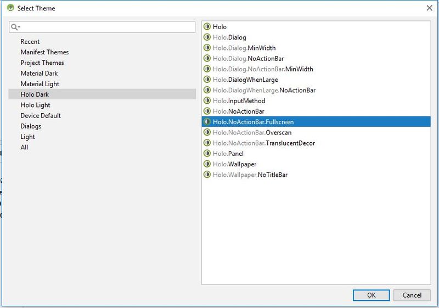Choose the Holo.Wallpaper.NoTitleBar theme
This screenshot has width=439, height=308.
click(316, 175)
